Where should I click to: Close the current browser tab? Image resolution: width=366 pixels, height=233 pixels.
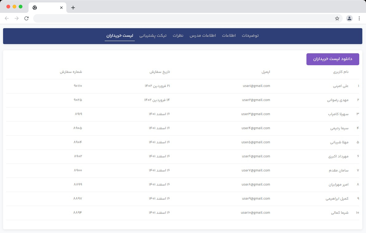click(x=61, y=8)
